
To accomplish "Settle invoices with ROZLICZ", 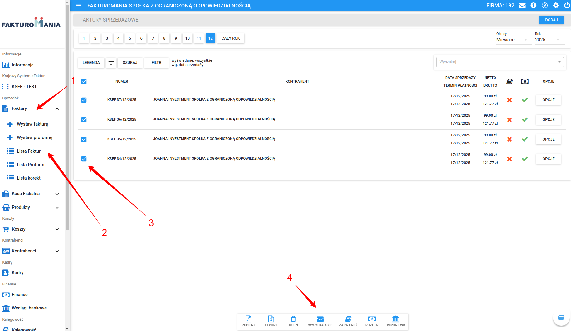I will coord(372,321).
